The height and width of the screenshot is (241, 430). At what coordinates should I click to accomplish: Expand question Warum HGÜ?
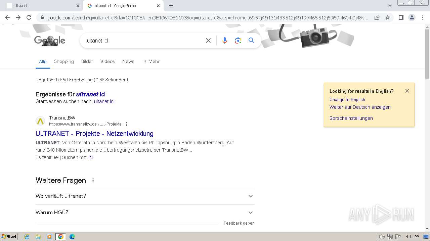145,213
